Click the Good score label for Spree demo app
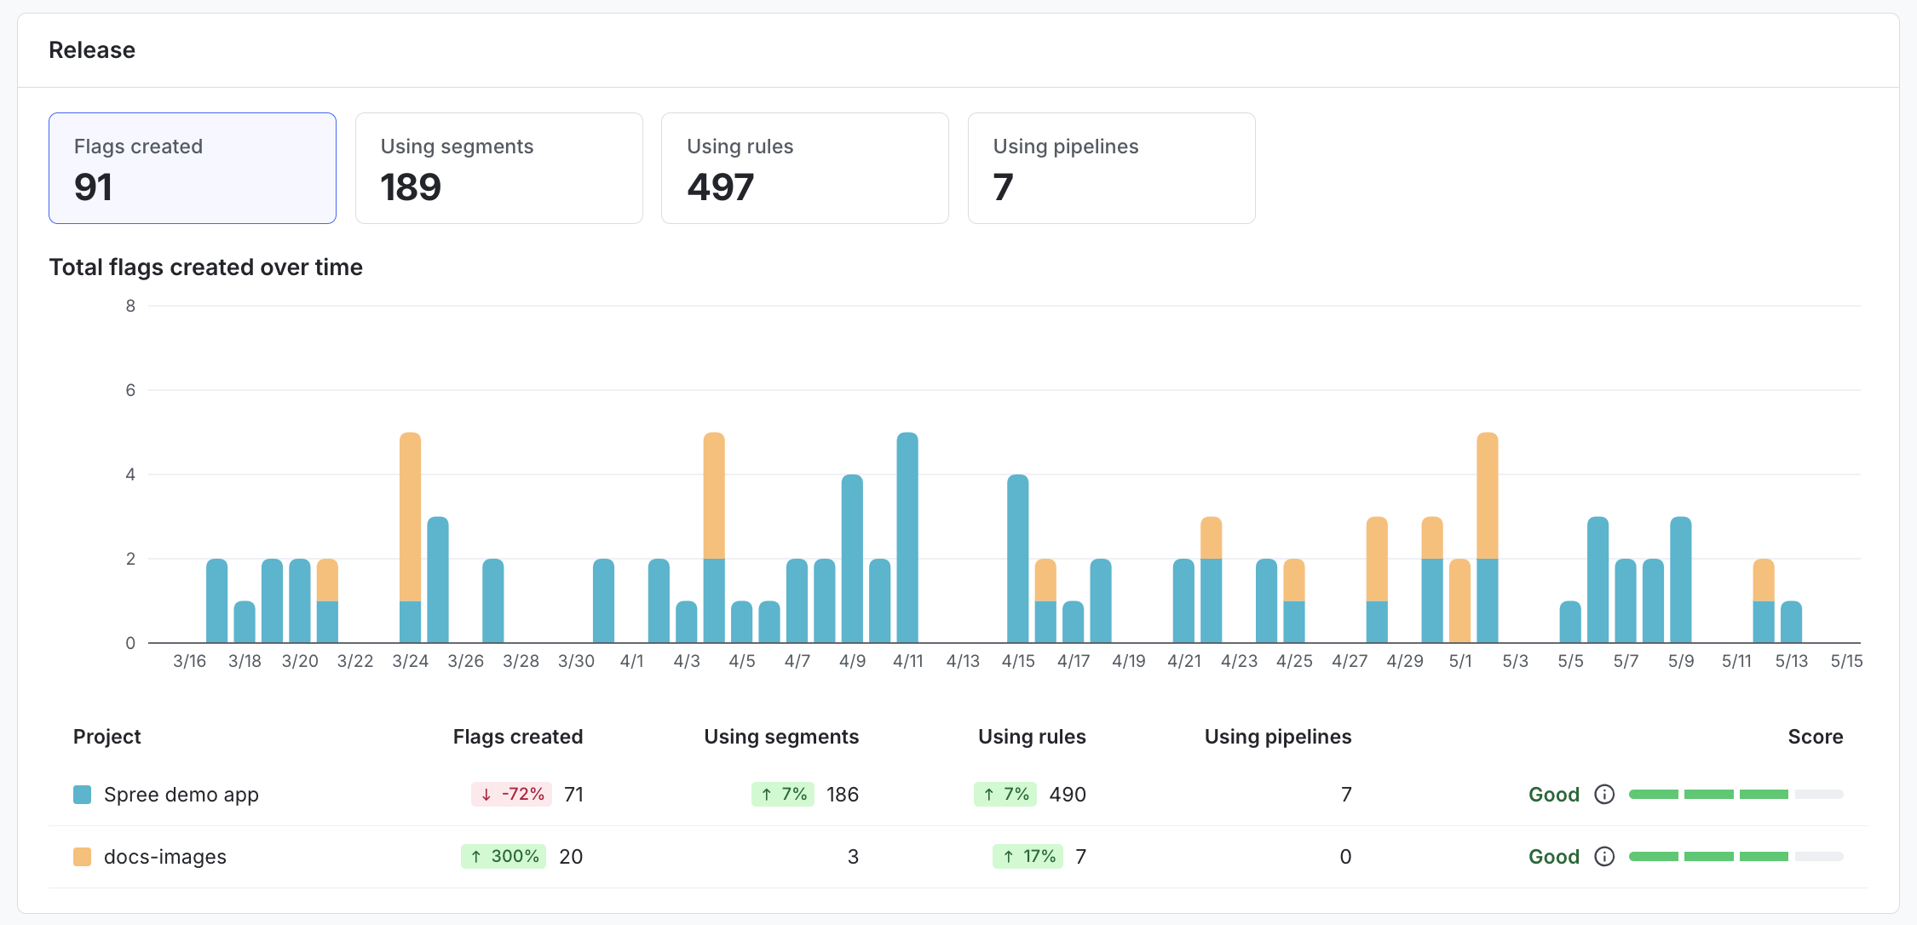 tap(1553, 794)
